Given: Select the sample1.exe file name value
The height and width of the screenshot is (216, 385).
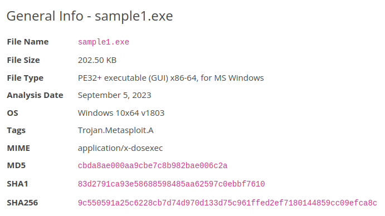Looking at the screenshot, I should (104, 42).
